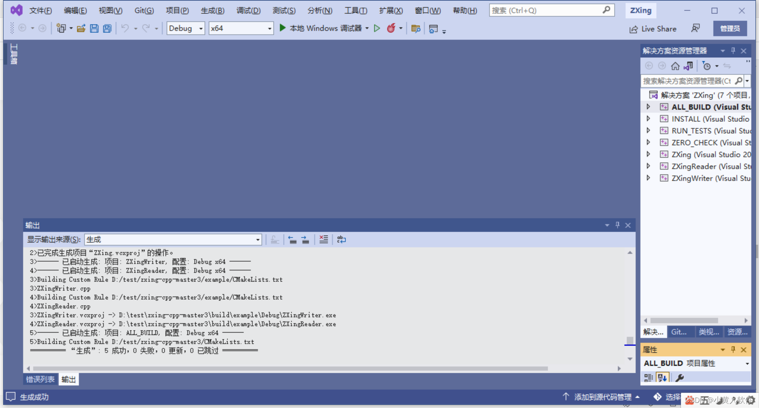This screenshot has width=759, height=408.
Task: Toggle word wrap in Output panel
Action: click(x=341, y=240)
